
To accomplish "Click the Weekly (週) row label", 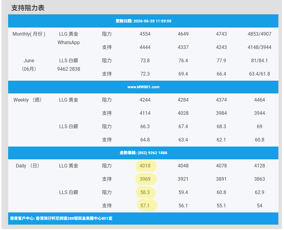I will (27, 100).
